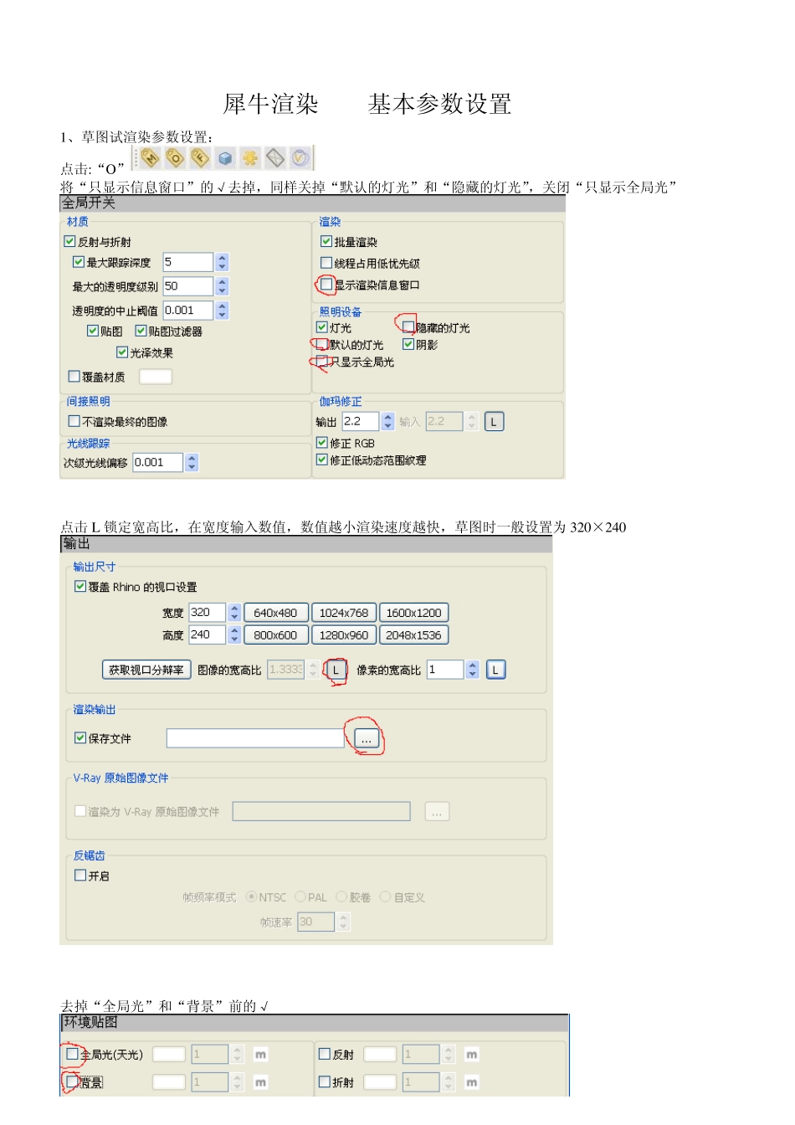This screenshot has width=795, height=1125.
Task: Click the gamma 输出 spinner arrows
Action: [x=387, y=421]
